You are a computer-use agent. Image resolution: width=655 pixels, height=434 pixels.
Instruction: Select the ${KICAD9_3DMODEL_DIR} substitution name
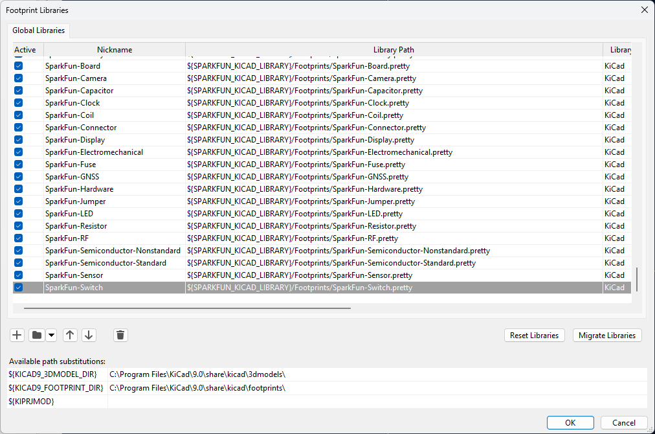(x=57, y=374)
